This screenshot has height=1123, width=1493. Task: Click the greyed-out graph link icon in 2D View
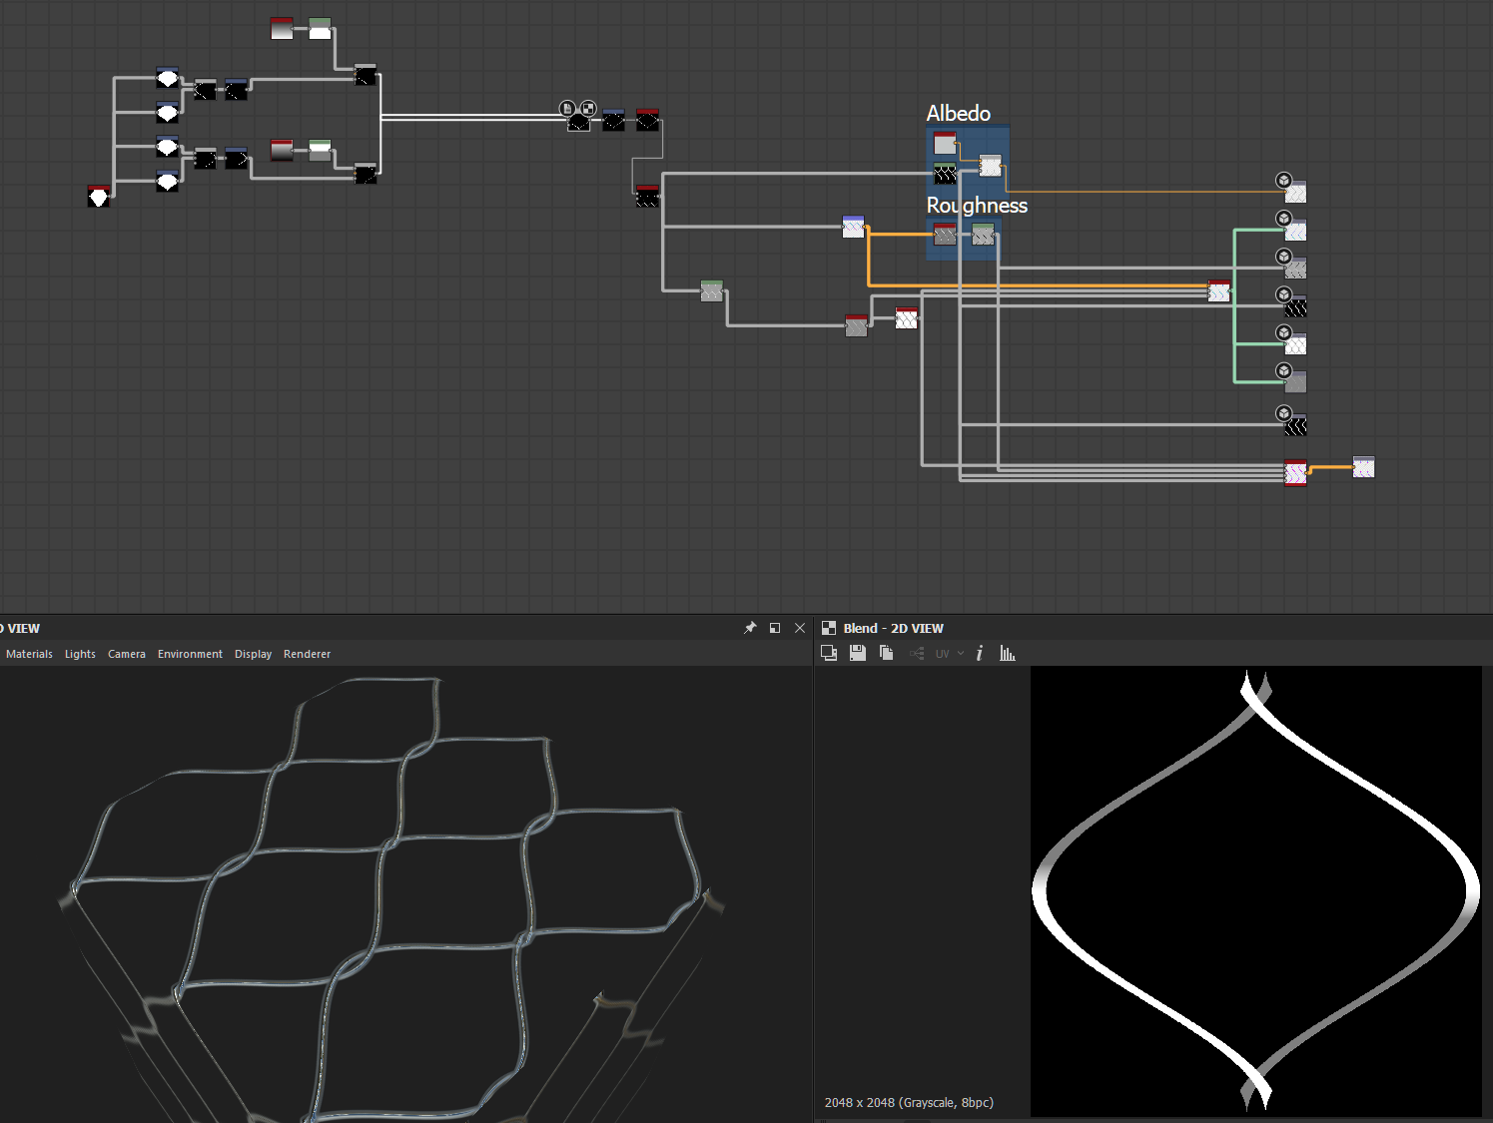pos(917,654)
